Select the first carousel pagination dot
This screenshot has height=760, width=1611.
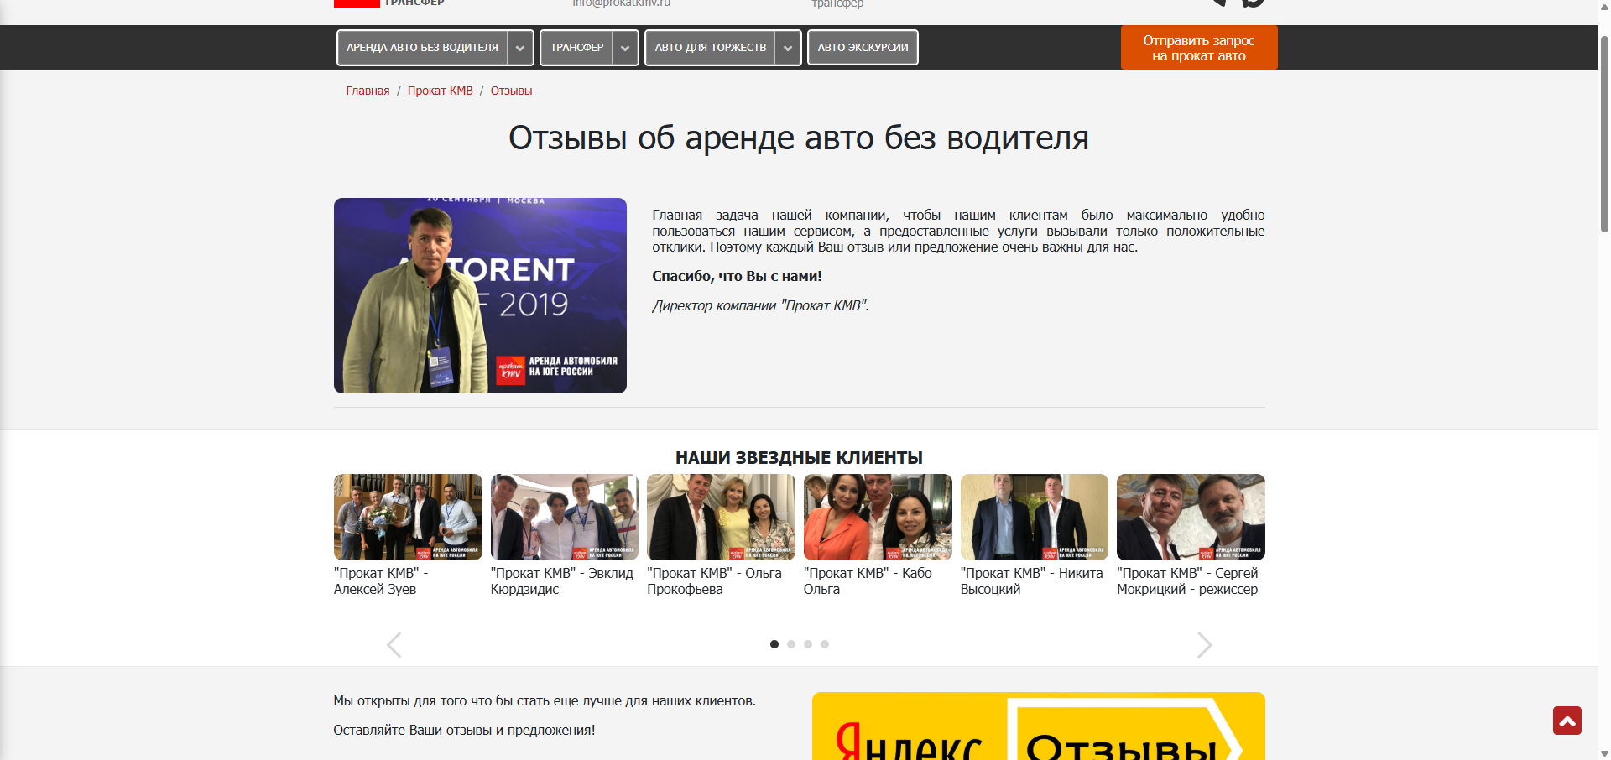(x=774, y=644)
